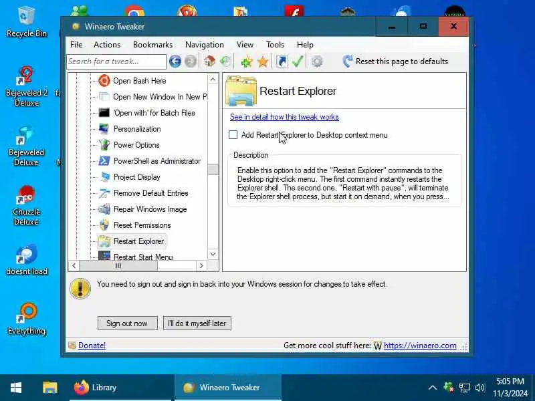Click the tree vertical scrollbar thumb
Screen dimensions: 535x401
click(x=213, y=170)
